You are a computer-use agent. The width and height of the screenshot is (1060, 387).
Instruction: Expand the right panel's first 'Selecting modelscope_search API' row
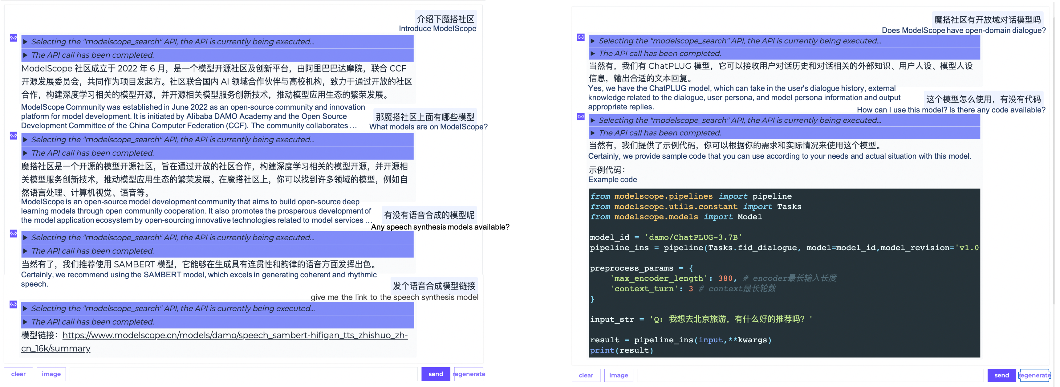pyautogui.click(x=784, y=41)
